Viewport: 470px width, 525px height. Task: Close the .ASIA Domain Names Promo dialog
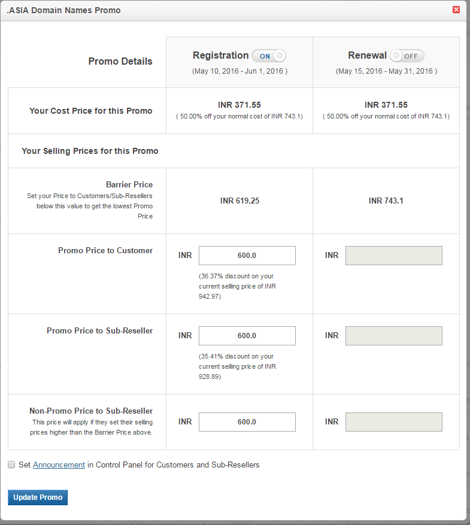(456, 10)
